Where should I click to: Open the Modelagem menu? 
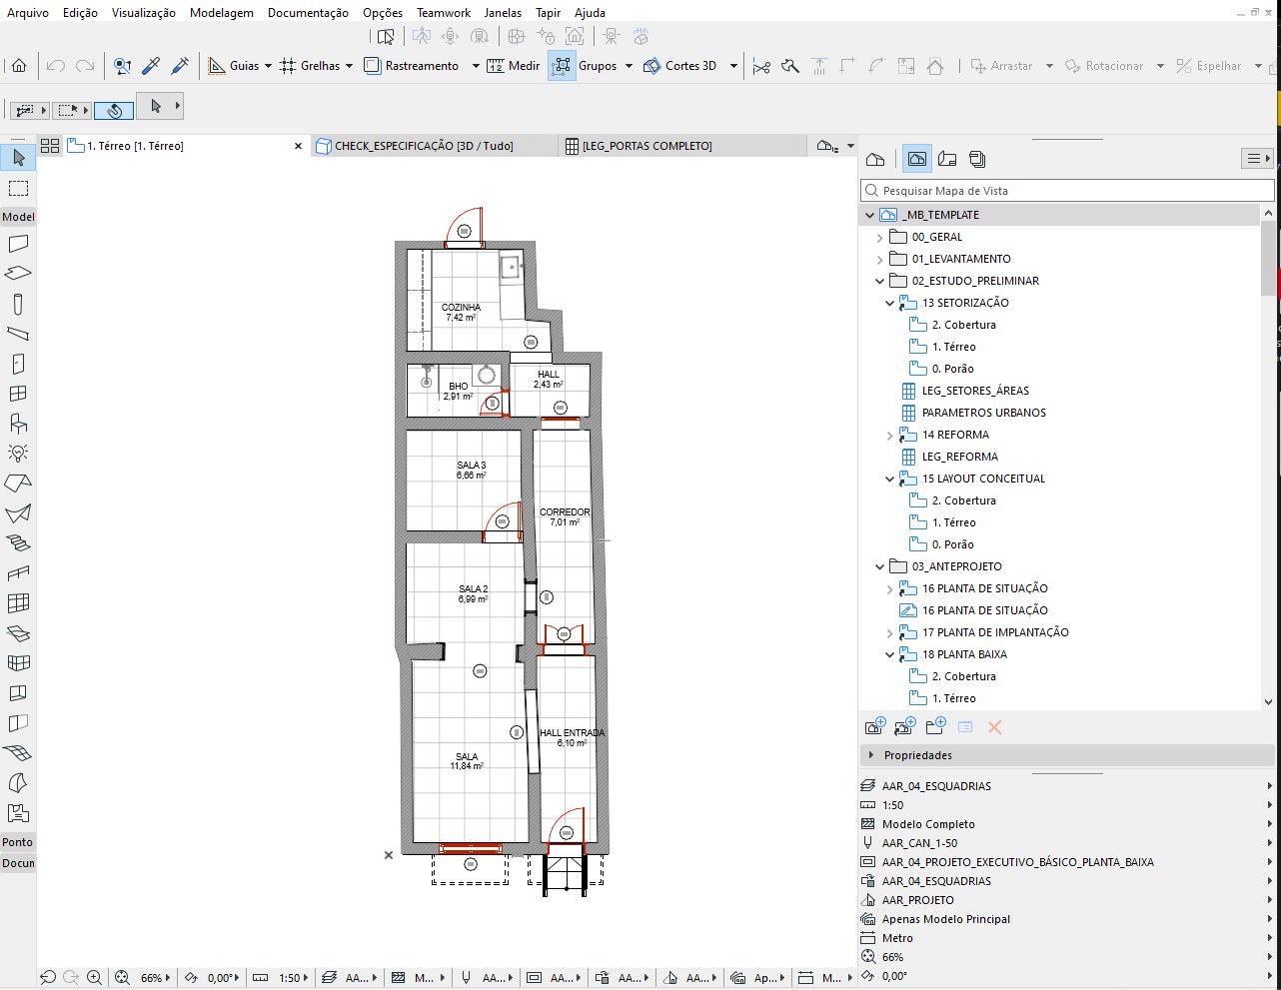222,13
